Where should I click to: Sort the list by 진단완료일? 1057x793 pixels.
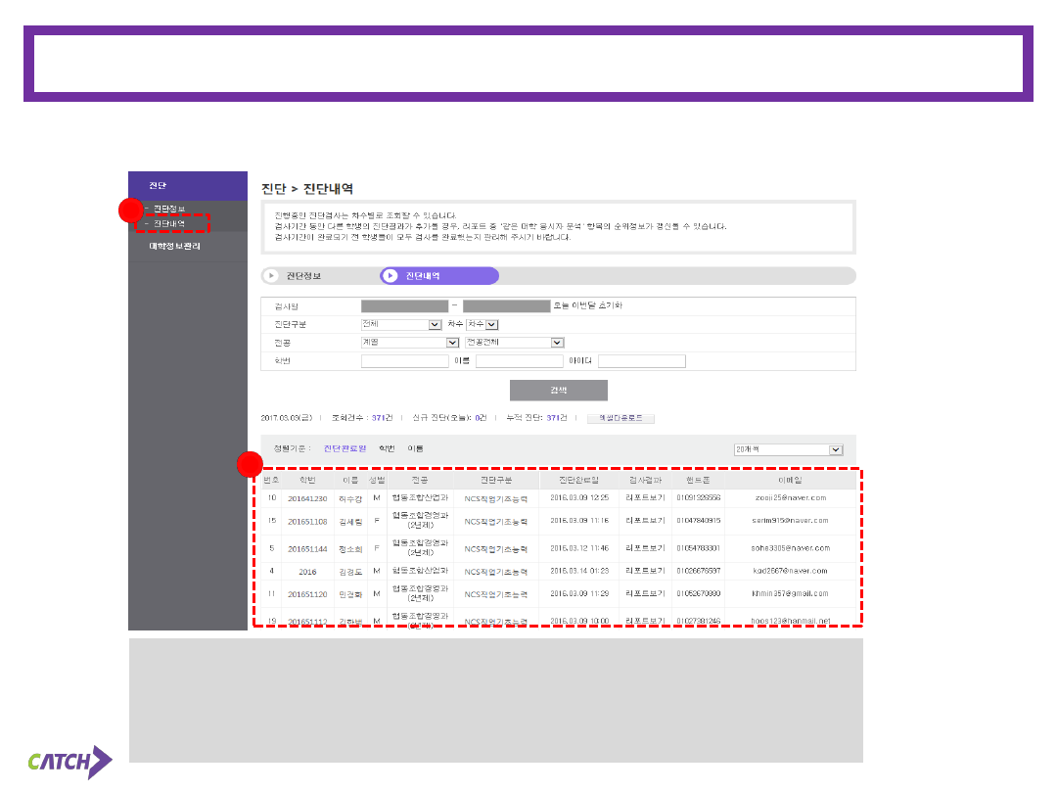pos(344,448)
